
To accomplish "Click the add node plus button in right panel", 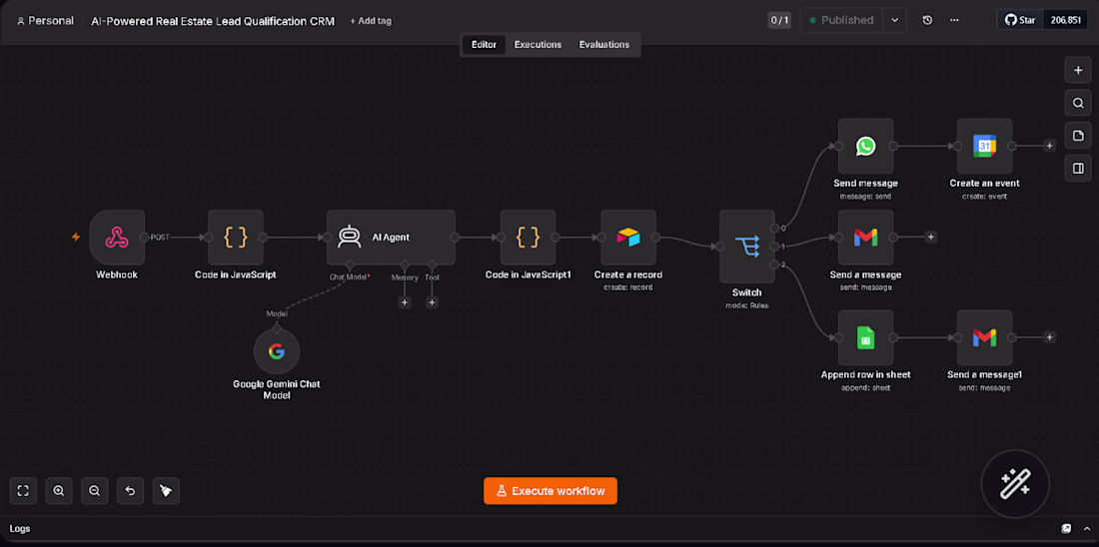I will click(x=1078, y=70).
